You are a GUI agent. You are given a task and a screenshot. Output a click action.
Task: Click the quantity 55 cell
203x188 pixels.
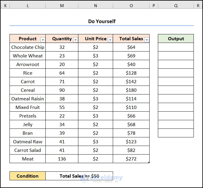click(x=62, y=107)
